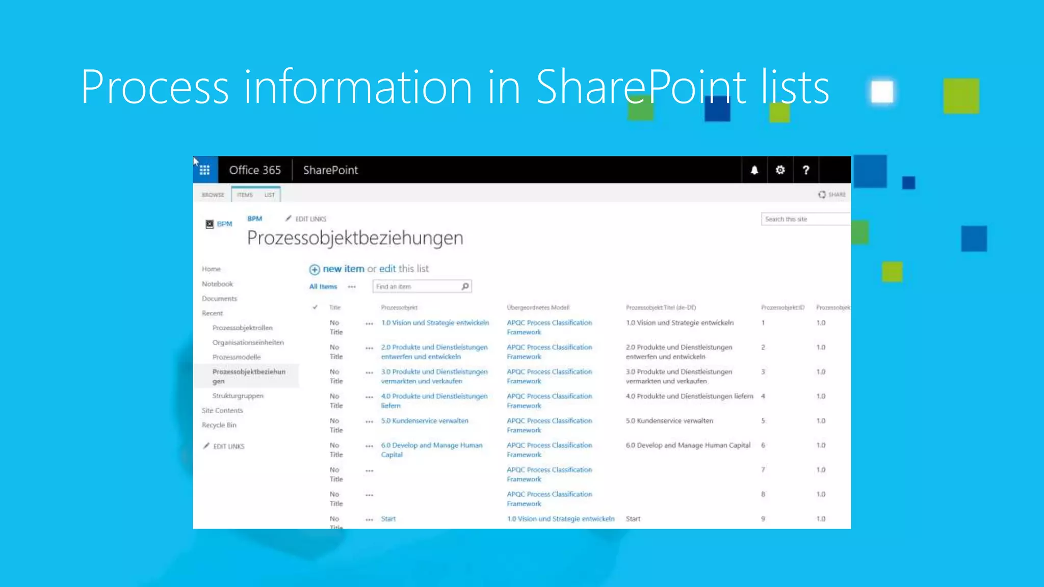The image size is (1044, 587).
Task: Open Prozessobjektrollen in Recent
Action: coord(243,328)
